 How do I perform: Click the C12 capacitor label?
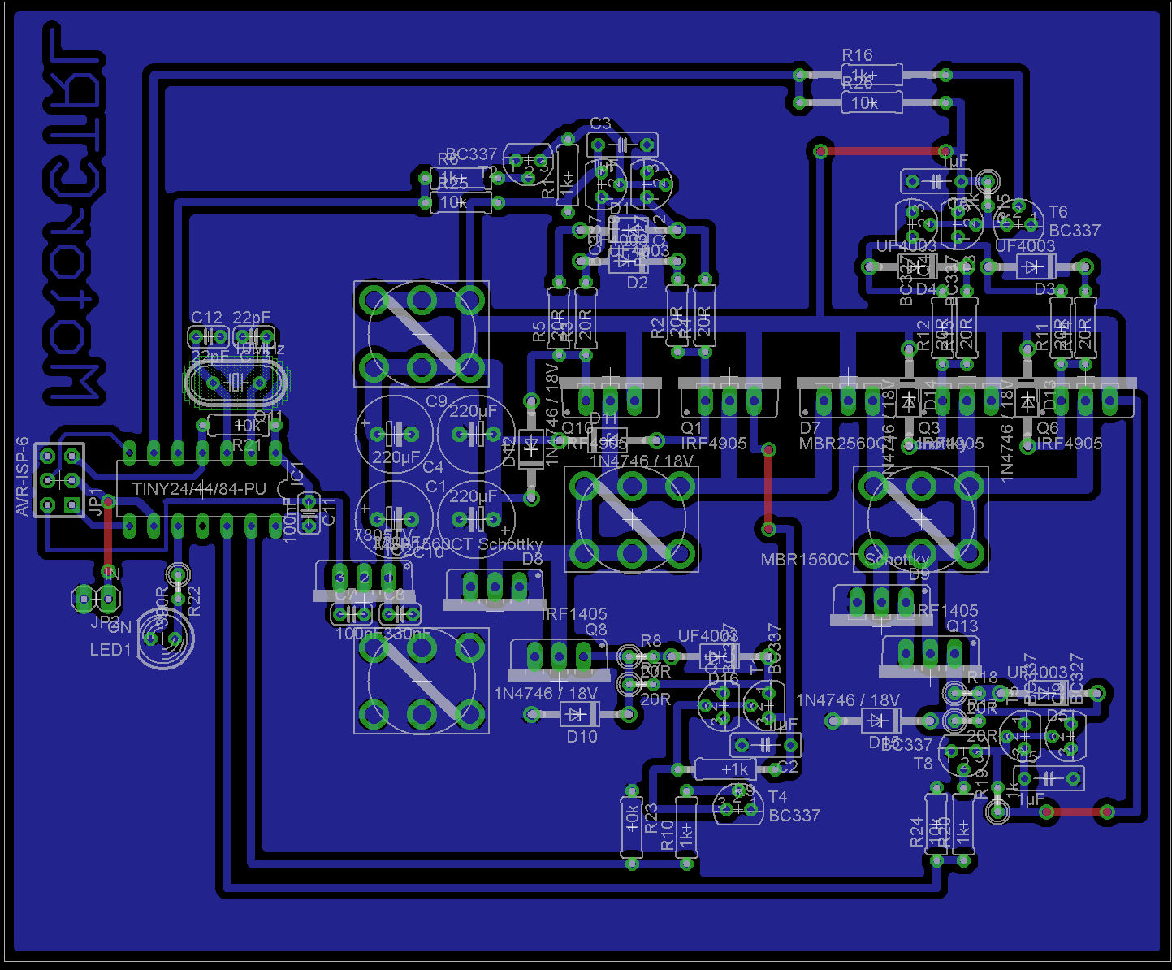coord(206,318)
